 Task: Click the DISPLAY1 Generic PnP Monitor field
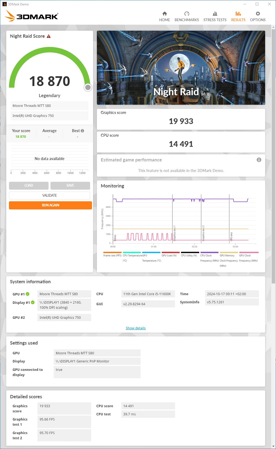coord(97,361)
